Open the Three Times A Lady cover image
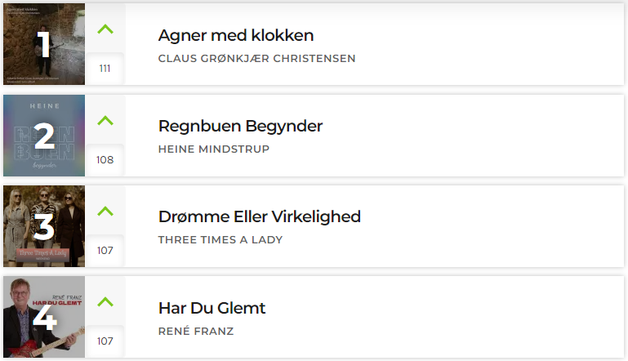Screen dimensions: 628x361 (44, 226)
